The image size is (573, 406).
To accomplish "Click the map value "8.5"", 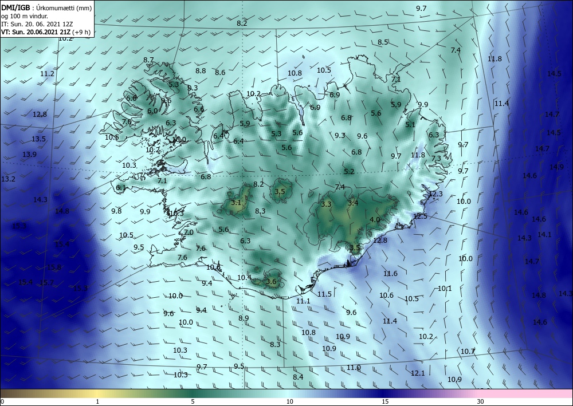I will pyautogui.click(x=383, y=42).
